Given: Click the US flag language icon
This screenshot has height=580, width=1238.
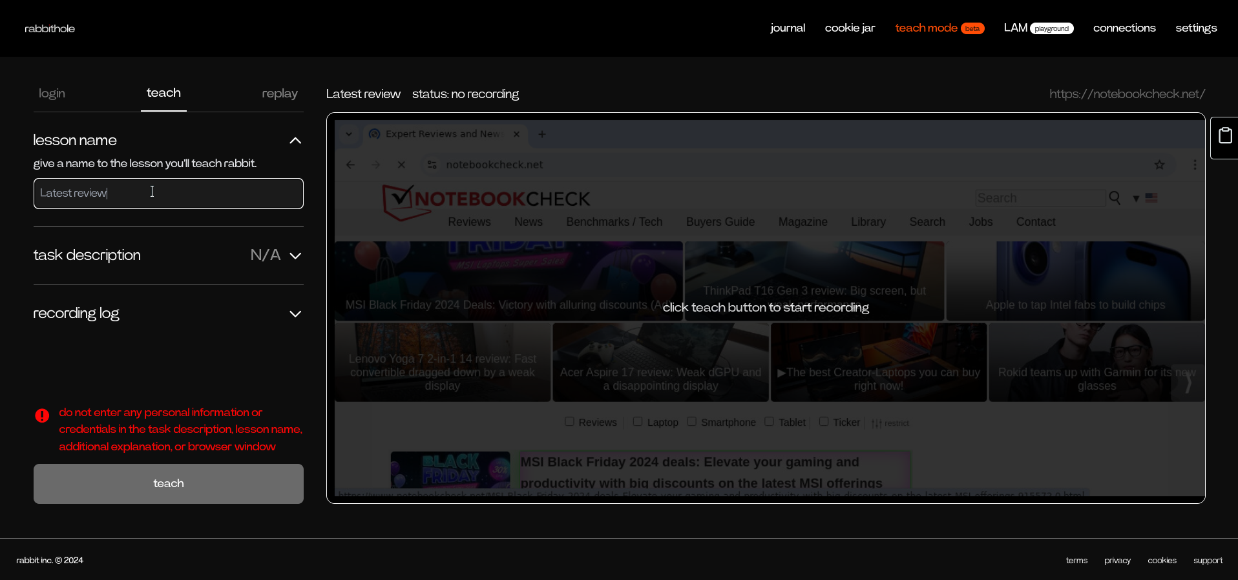Looking at the screenshot, I should click(1151, 198).
